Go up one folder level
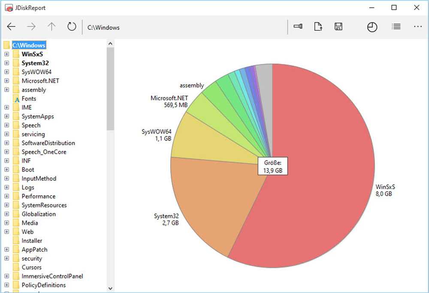The width and height of the screenshot is (429, 293). tap(51, 27)
